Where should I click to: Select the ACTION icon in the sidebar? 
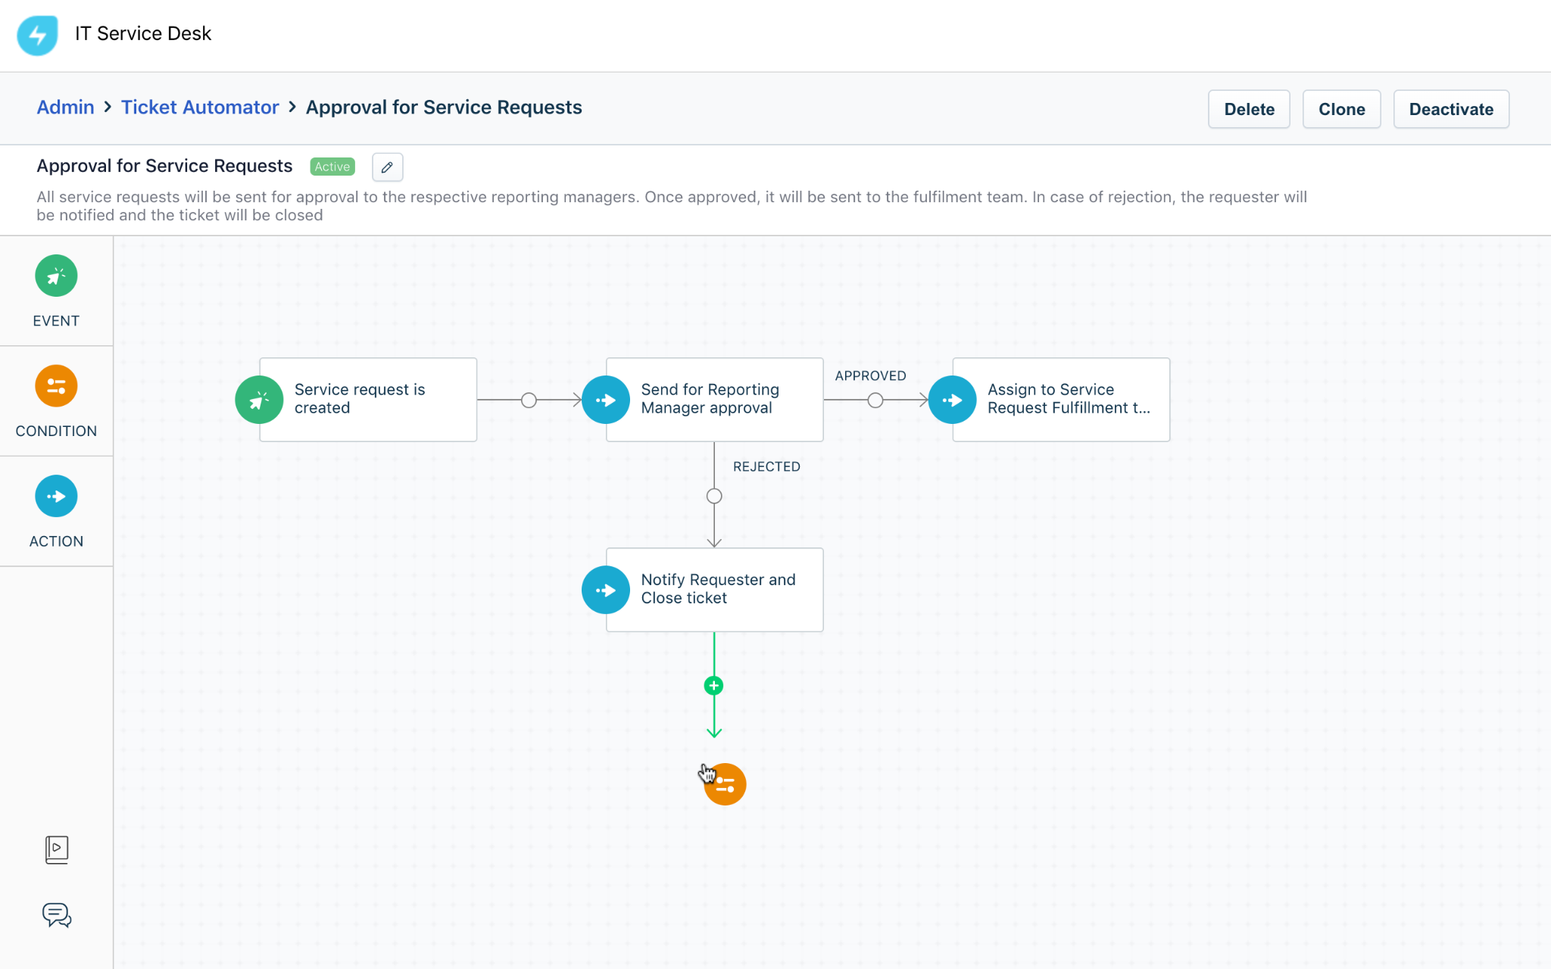click(x=55, y=496)
